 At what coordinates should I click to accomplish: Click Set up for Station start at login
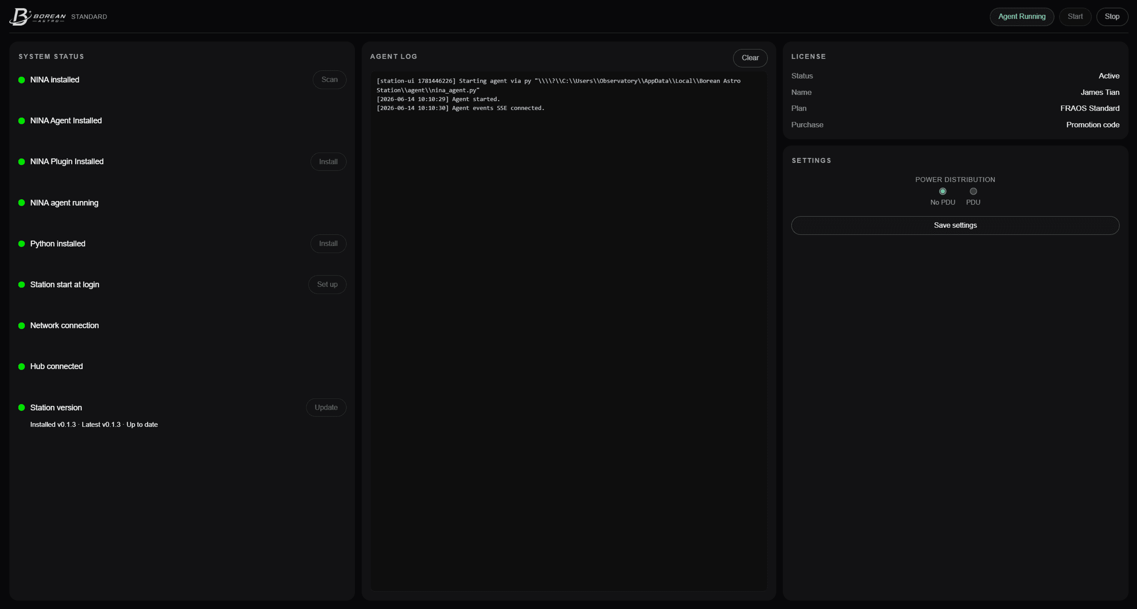coord(327,285)
